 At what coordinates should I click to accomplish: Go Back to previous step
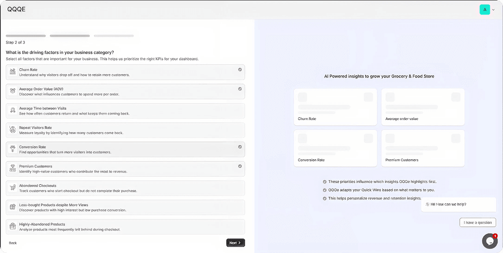(x=13, y=243)
